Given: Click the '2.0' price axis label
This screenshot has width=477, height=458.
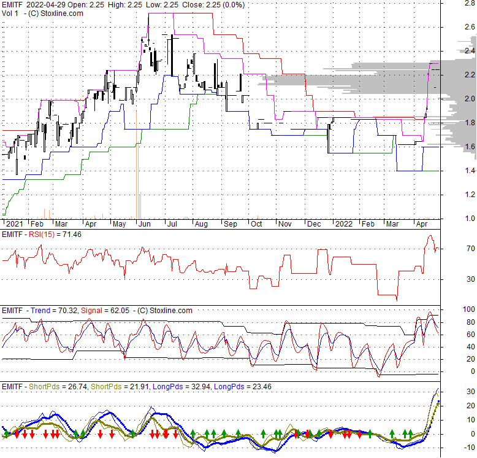Looking at the screenshot, I should tap(470, 99).
